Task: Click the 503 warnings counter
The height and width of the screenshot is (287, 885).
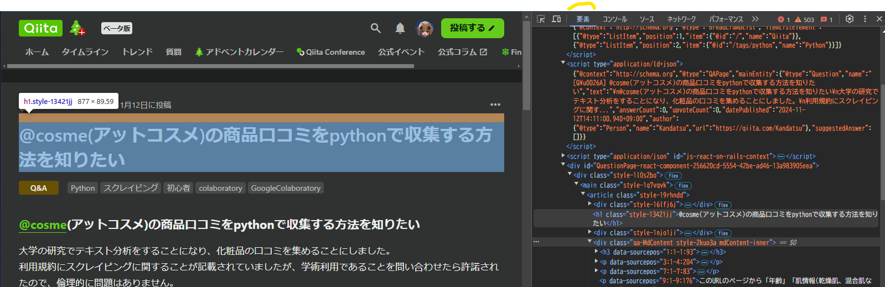Action: pyautogui.click(x=805, y=19)
